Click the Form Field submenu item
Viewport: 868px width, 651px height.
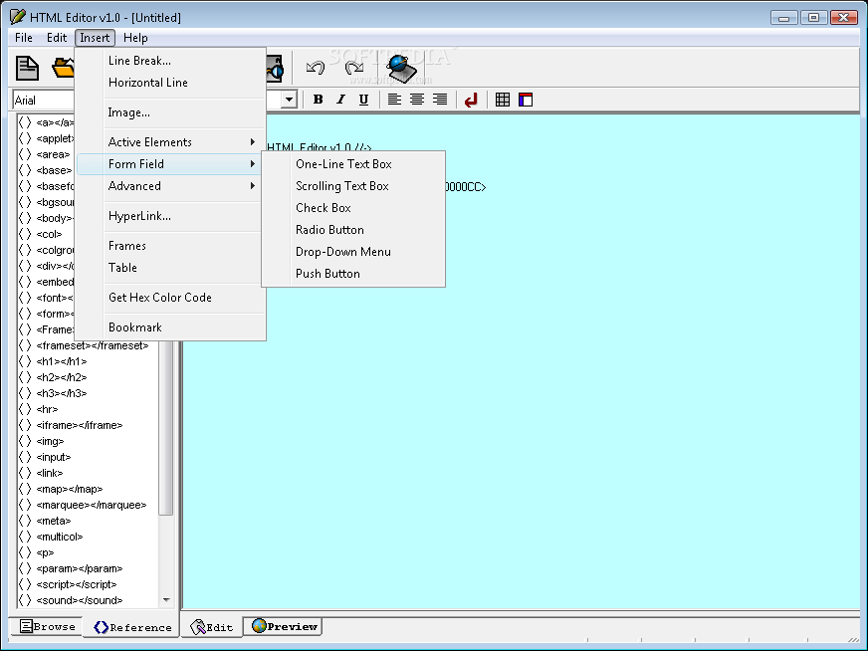point(170,164)
